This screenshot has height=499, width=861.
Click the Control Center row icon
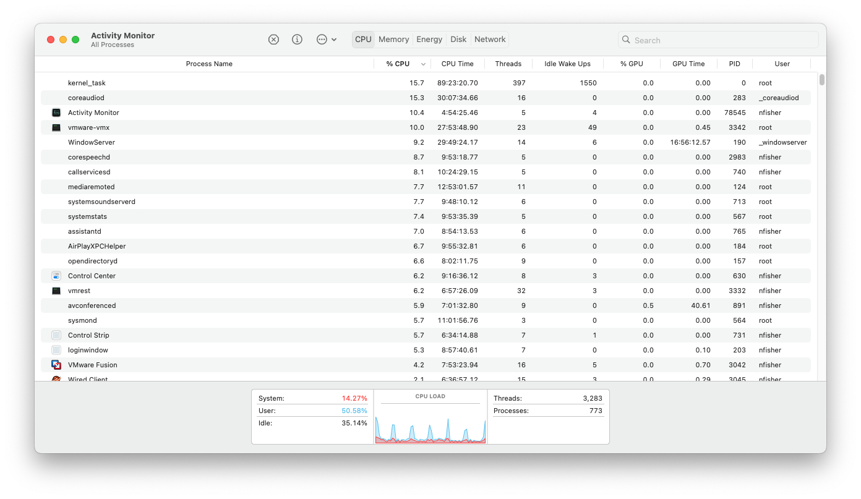click(56, 276)
